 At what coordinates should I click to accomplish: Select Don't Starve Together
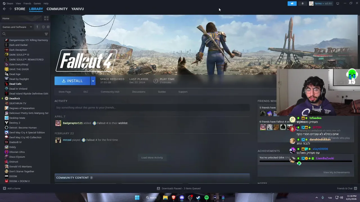(x=22, y=171)
